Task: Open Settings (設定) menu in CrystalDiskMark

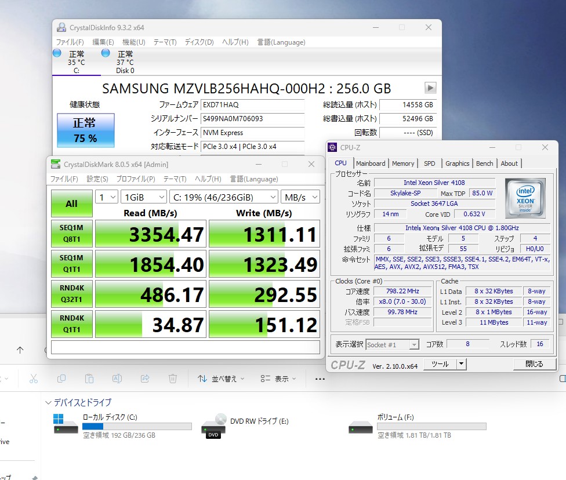Action: (97, 179)
